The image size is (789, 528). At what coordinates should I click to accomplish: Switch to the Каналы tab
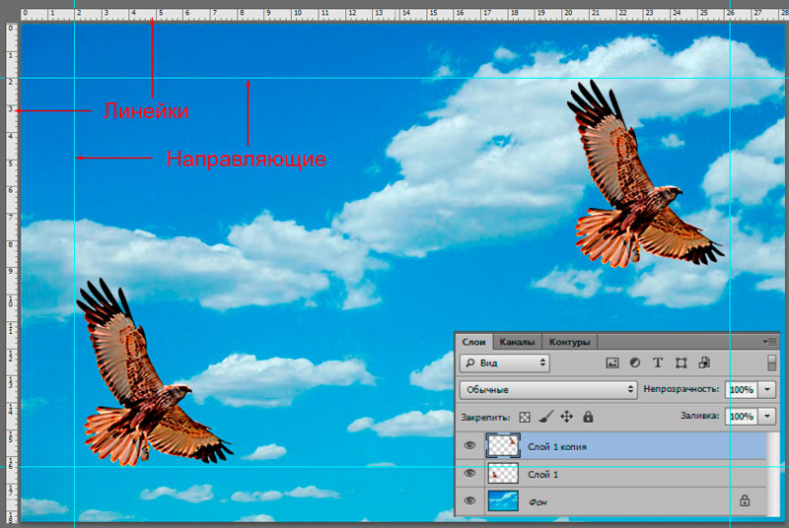(x=517, y=342)
